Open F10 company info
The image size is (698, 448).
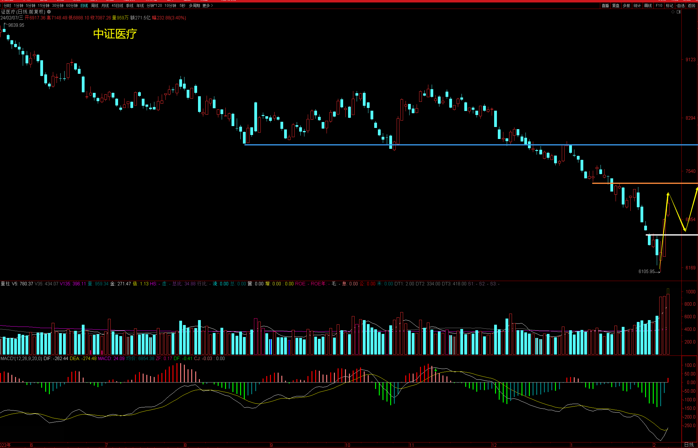point(659,6)
